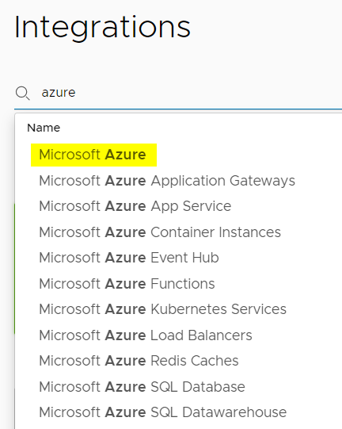The image size is (342, 429).
Task: Click the Name column header
Action: [44, 128]
